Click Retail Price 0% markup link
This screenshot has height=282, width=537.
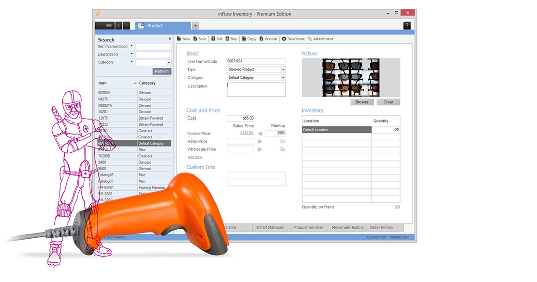[282, 141]
